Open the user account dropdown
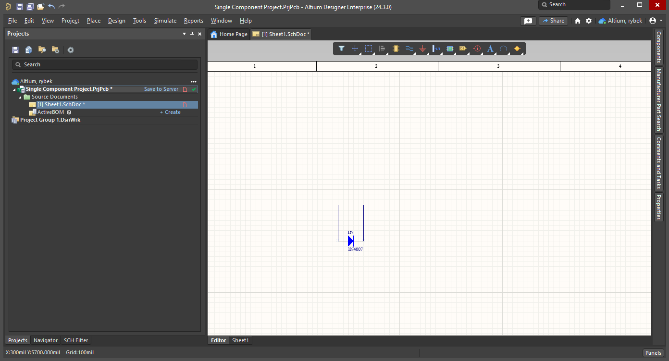Screen dimensions: 669x361 point(656,21)
